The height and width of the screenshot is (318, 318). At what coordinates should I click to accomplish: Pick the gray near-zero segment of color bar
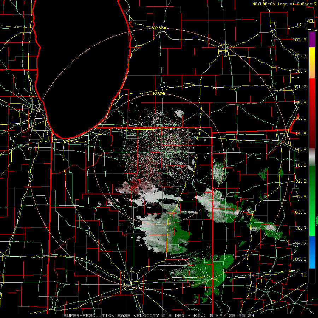point(312,157)
